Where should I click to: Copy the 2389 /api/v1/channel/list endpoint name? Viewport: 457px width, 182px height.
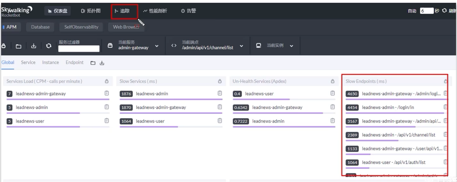446,135
